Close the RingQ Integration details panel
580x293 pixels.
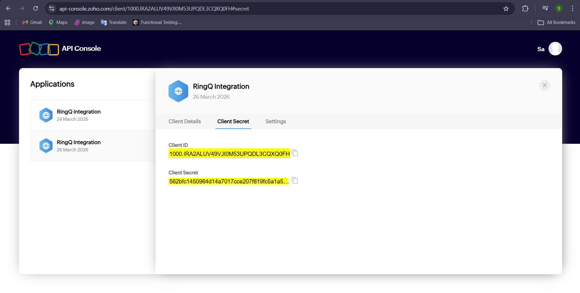click(545, 85)
